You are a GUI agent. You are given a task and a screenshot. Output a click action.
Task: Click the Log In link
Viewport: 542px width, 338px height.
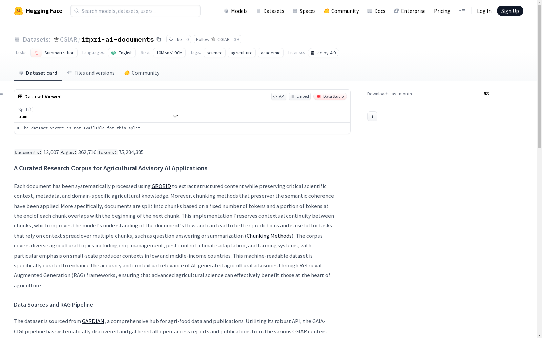(484, 11)
